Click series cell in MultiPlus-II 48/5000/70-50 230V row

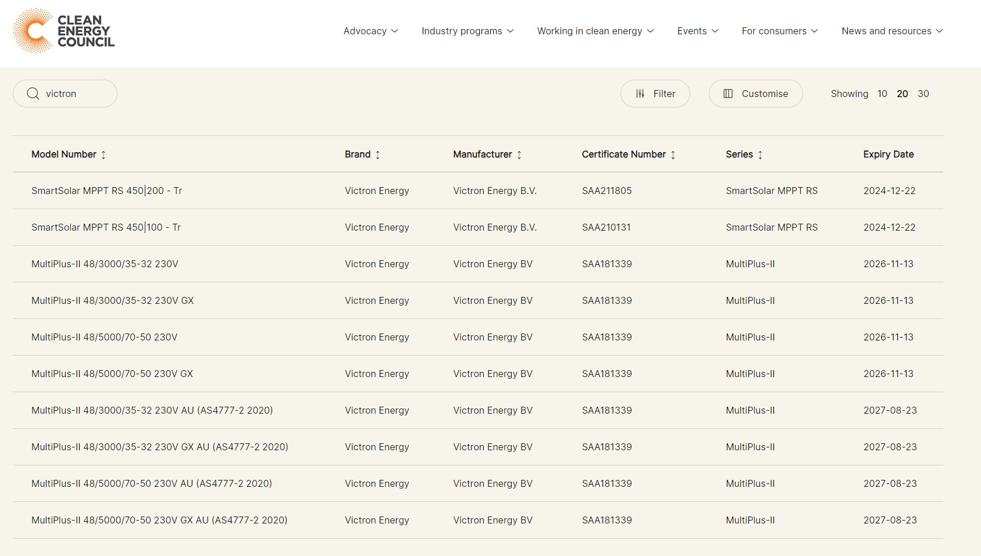[x=750, y=337]
